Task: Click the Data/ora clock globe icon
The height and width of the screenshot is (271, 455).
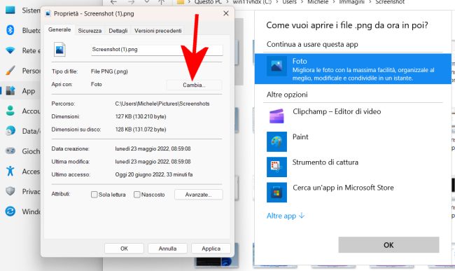Action: (x=10, y=131)
